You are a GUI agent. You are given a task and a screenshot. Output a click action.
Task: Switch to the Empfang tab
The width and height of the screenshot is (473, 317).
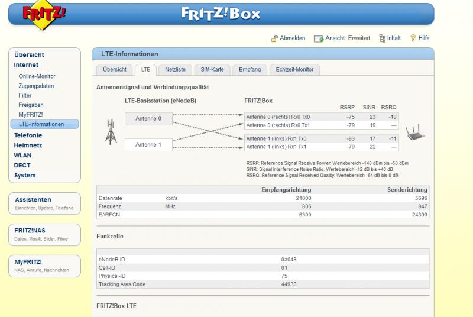click(250, 69)
